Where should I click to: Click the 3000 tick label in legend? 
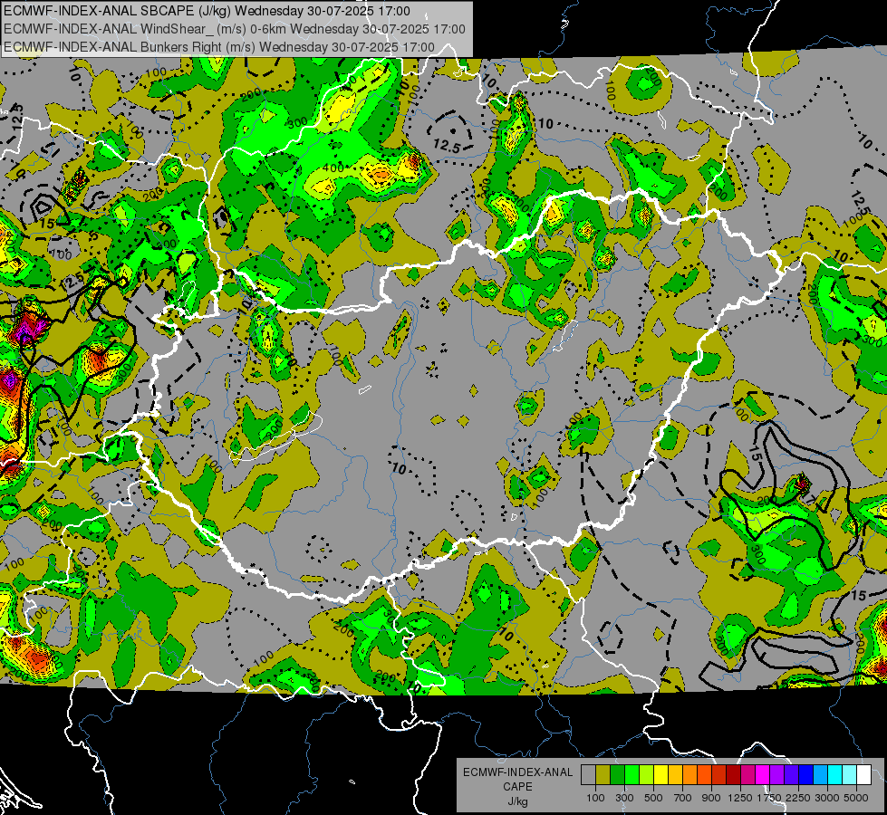[827, 798]
